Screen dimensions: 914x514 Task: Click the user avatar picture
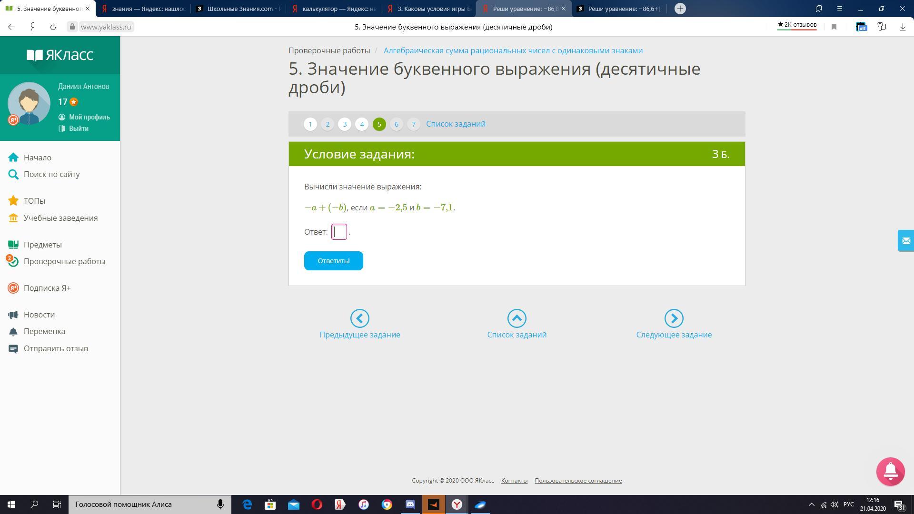click(29, 103)
